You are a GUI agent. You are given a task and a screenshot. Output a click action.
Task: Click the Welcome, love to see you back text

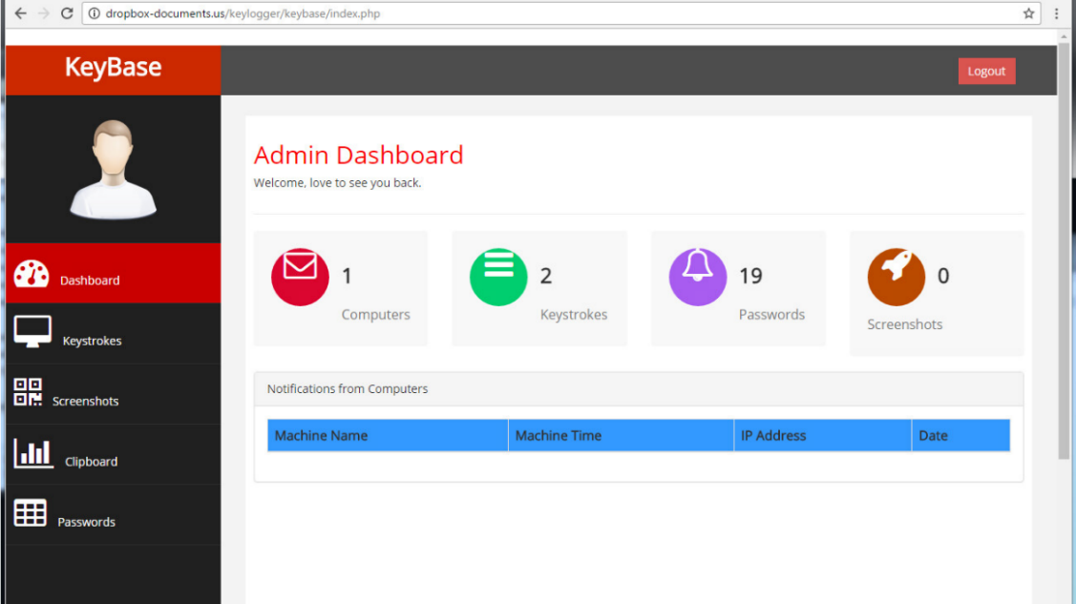[337, 183]
